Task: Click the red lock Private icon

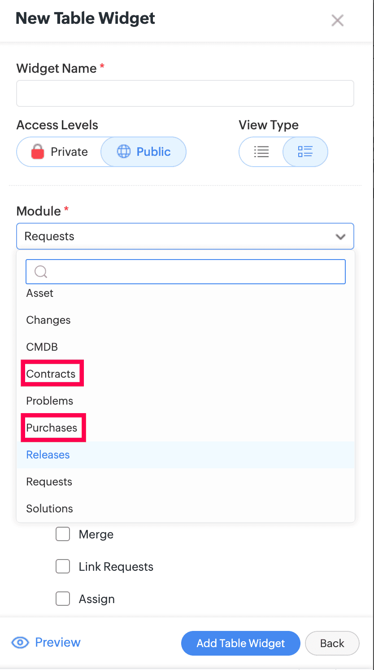Action: (38, 152)
